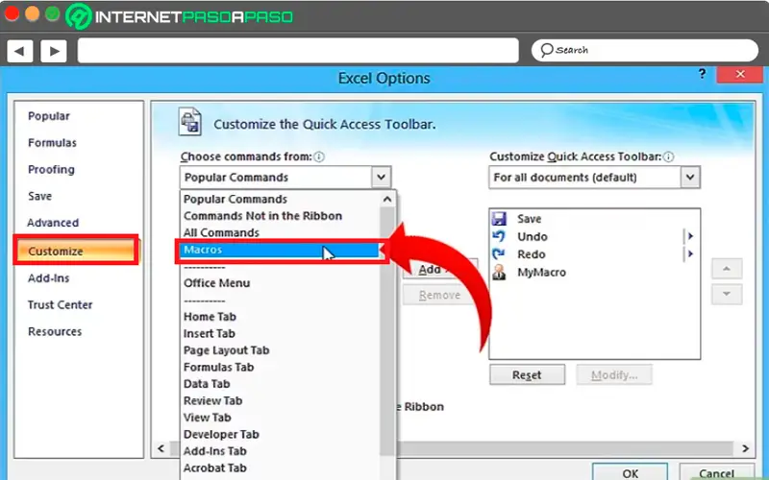Open the Choose commands from dropdown arrow

click(x=381, y=178)
